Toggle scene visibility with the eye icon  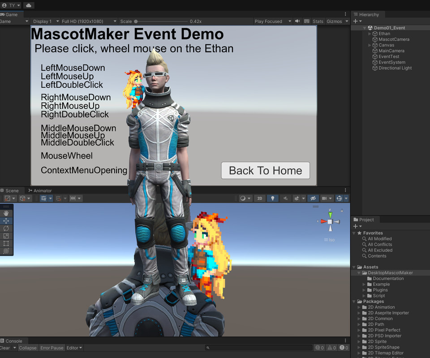tap(314, 198)
